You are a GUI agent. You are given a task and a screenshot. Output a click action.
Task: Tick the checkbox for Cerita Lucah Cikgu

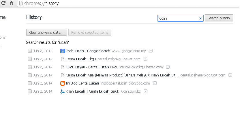(30, 59)
